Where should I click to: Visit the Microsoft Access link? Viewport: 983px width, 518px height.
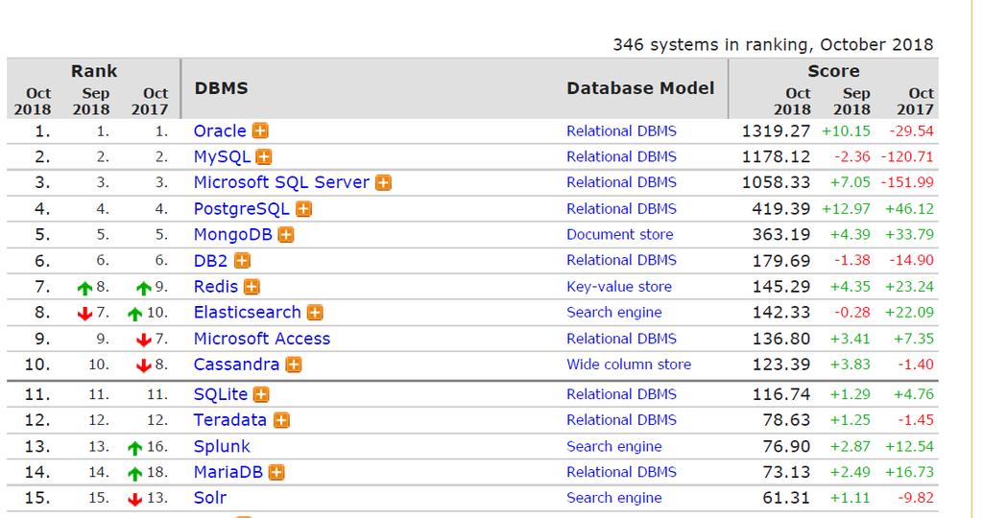click(261, 339)
